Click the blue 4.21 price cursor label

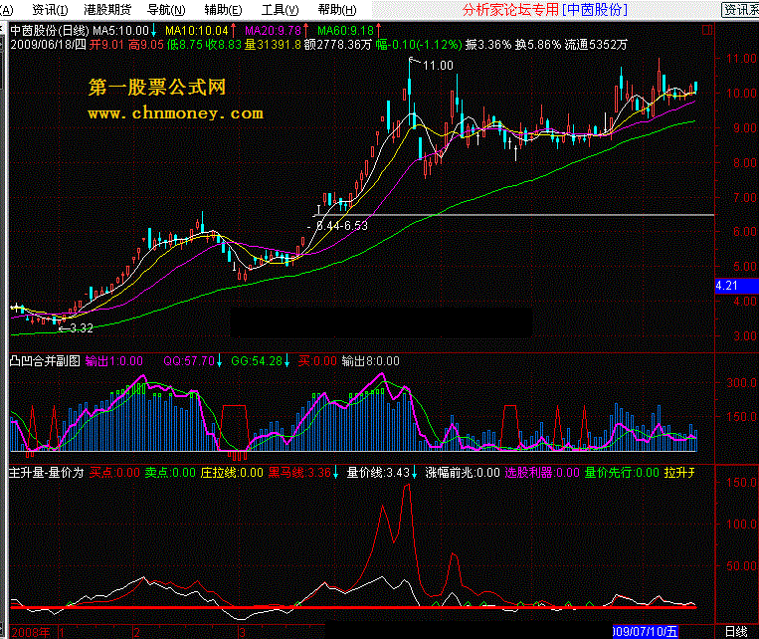tap(737, 286)
